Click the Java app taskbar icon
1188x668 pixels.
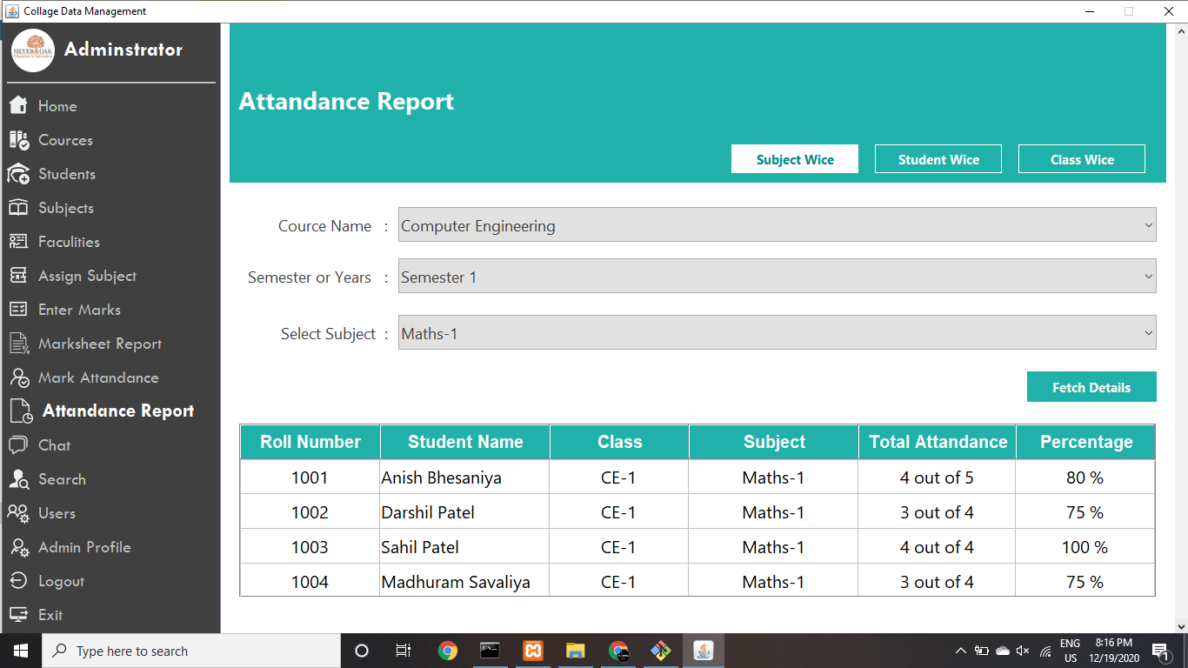click(x=703, y=651)
